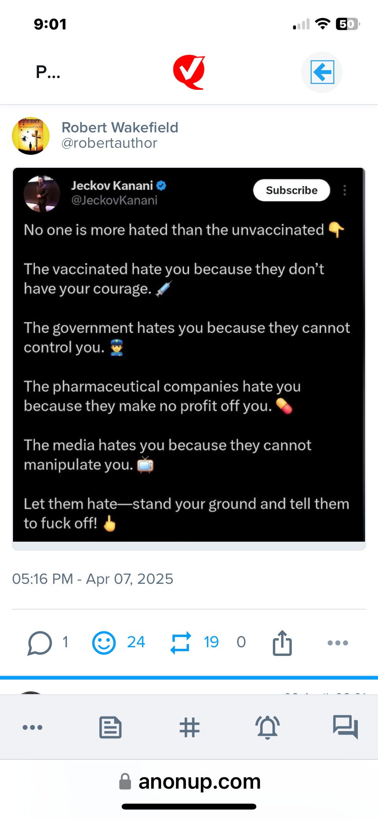
Task: Tap the red checkmark AnonUp logo
Action: tap(189, 72)
